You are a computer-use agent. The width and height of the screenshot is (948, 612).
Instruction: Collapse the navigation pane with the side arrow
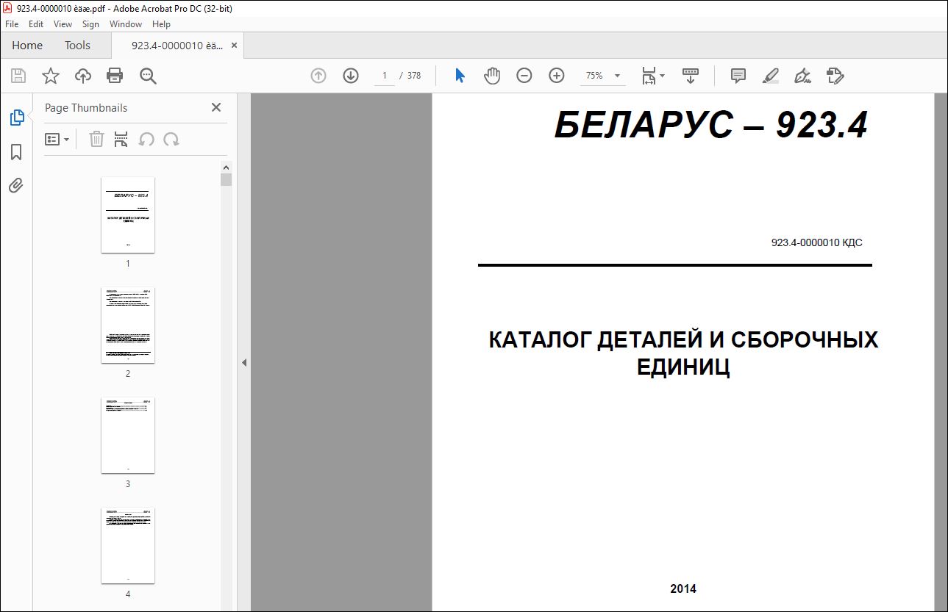pos(243,362)
